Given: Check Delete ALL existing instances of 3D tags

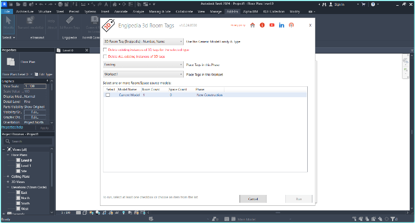Looking at the screenshot, I should pos(105,56).
